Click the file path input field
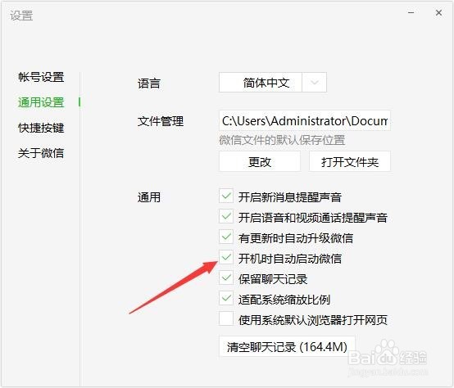 point(305,120)
